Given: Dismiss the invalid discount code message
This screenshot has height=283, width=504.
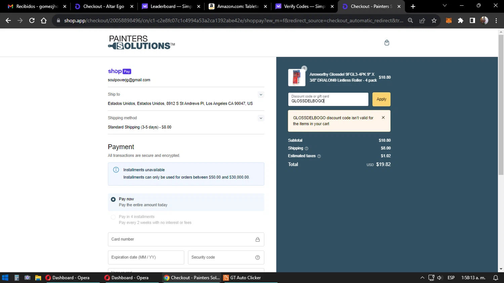Looking at the screenshot, I should pos(383,118).
